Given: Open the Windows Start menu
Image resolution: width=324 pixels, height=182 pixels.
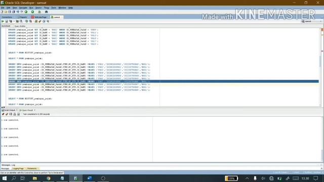Looking at the screenshot, I should [5, 178].
